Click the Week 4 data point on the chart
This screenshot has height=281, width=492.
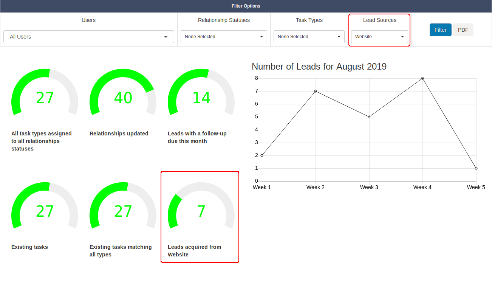422,79
